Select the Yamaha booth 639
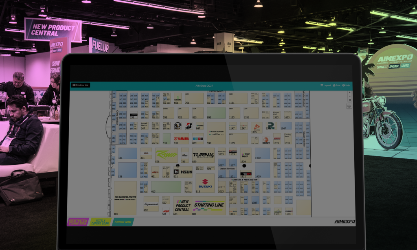The width and height of the screenshot is (417, 250). [181, 138]
